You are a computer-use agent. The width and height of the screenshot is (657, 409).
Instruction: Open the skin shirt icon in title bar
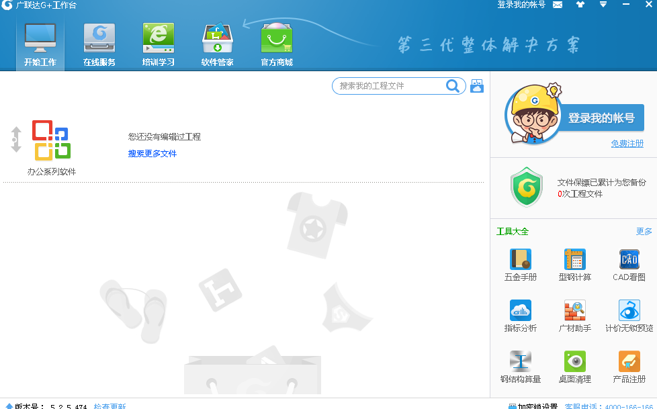(580, 5)
